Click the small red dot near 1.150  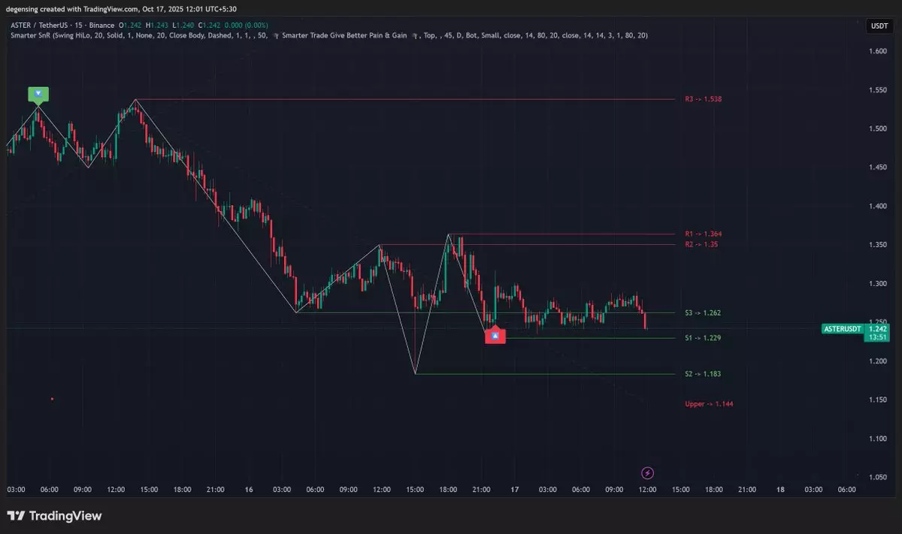(52, 399)
